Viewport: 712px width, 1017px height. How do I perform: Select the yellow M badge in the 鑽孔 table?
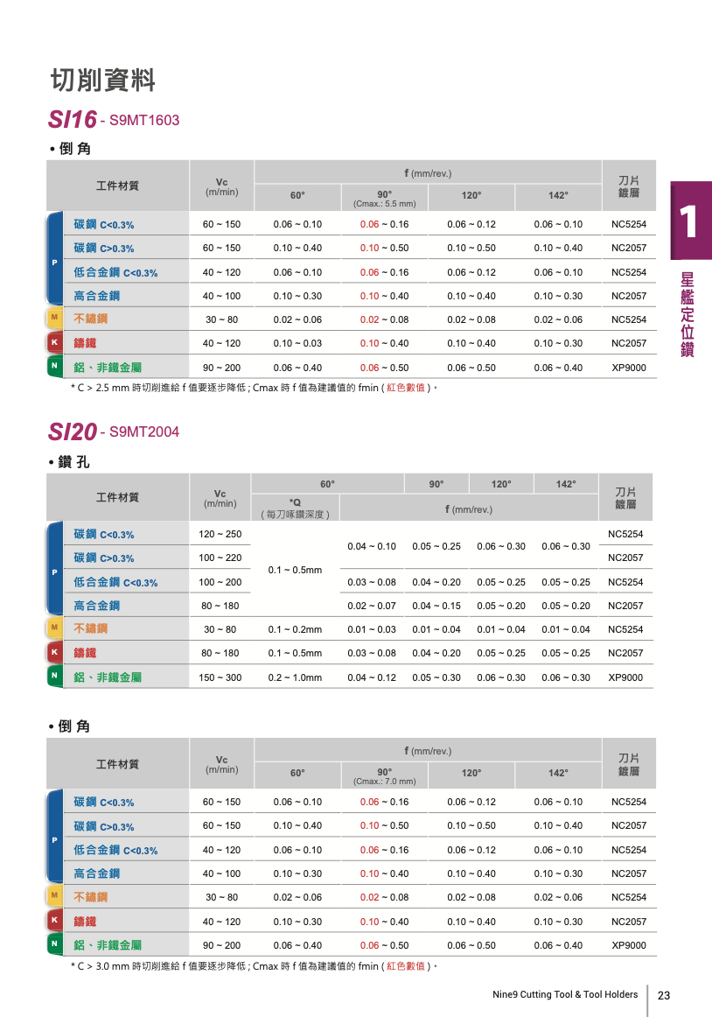click(x=54, y=628)
